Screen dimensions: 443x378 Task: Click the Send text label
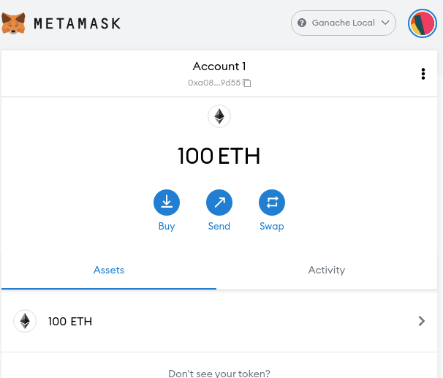[219, 226]
